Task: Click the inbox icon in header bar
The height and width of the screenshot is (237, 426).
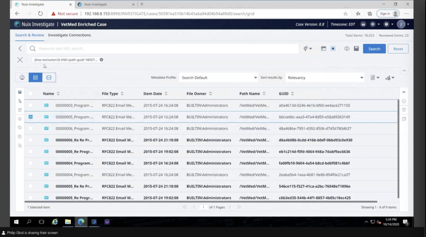Action: coord(363,24)
